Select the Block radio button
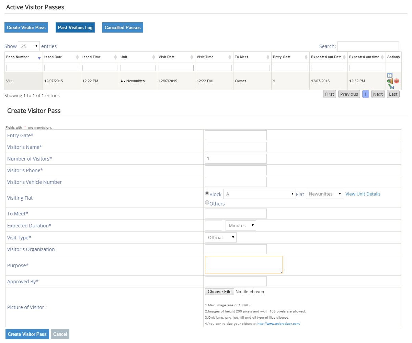Screen dimensions: 412x343 click(x=207, y=193)
